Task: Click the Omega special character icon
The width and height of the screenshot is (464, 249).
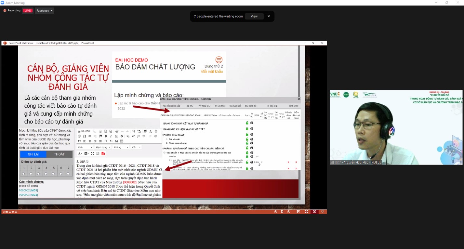Action: click(x=85, y=136)
